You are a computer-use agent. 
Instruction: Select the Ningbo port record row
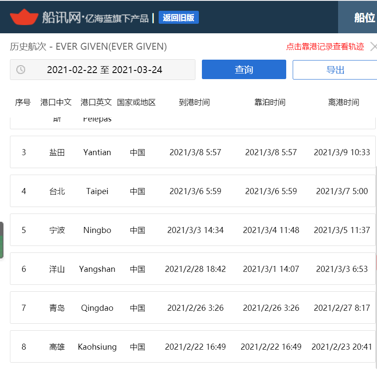tap(192, 230)
